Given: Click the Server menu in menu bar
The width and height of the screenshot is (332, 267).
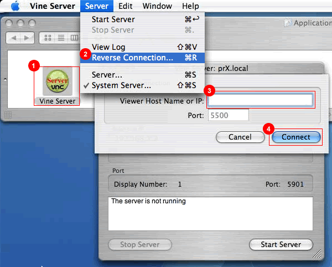Looking at the screenshot, I should [x=97, y=6].
